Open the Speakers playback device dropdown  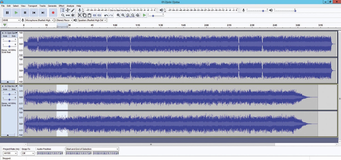pyautogui.click(x=92, y=20)
